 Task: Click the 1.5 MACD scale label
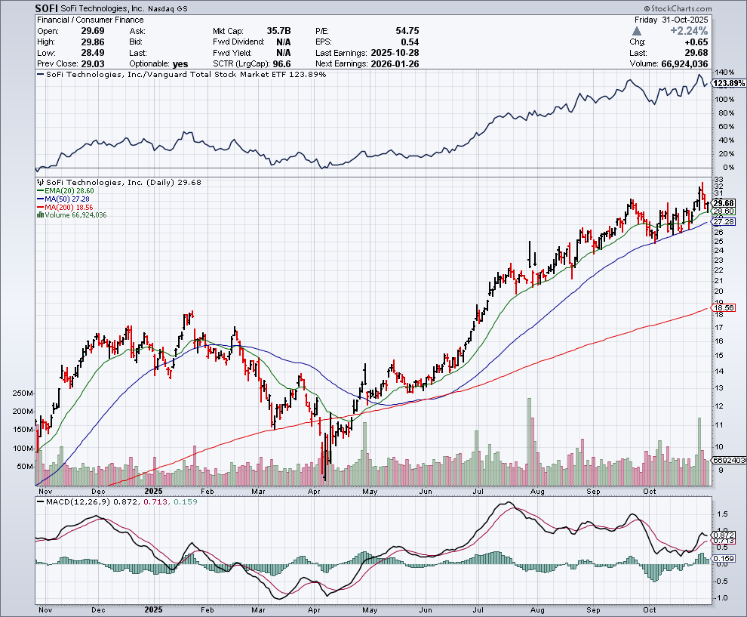coord(722,514)
